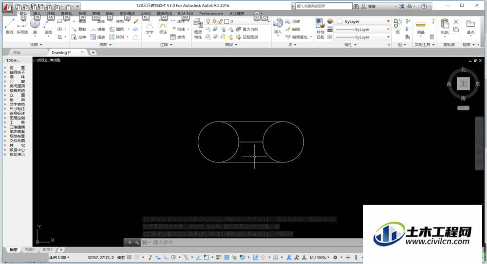Toggle layer 0 on/off lightbulb
This screenshot has height=264, width=487.
(208, 21)
